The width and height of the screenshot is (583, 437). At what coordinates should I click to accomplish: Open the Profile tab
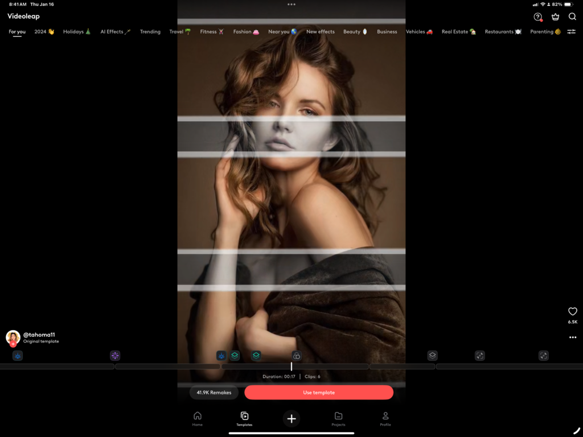click(x=385, y=418)
